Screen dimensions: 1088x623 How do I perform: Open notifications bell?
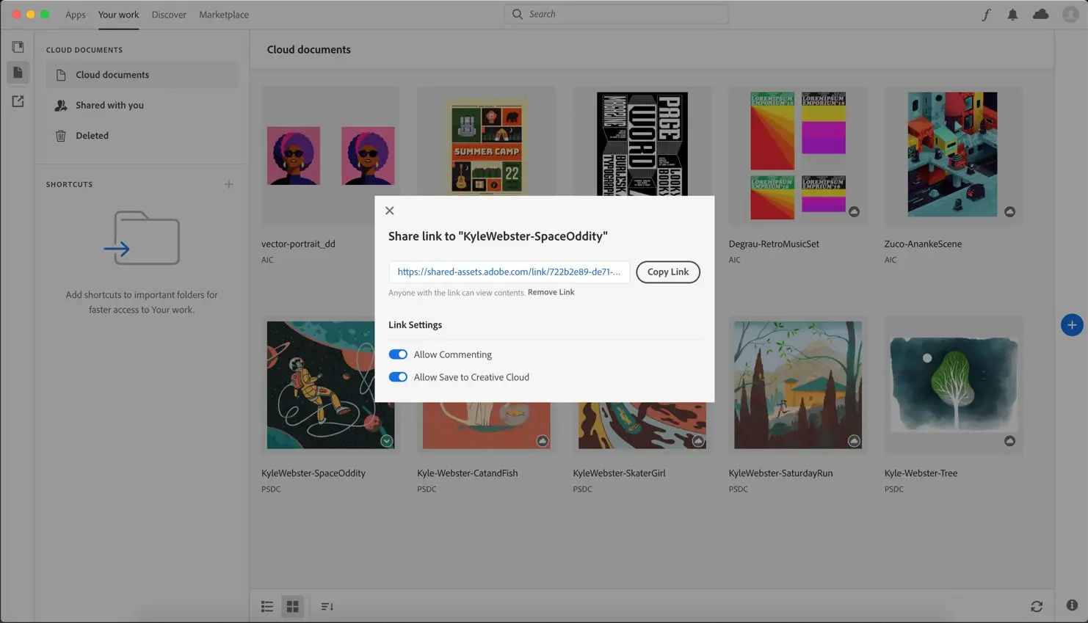point(1012,14)
